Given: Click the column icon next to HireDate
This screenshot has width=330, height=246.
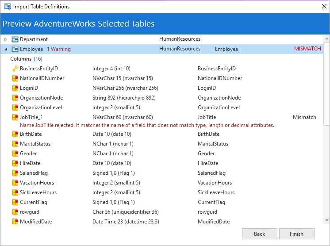Looking at the screenshot, I should click(x=15, y=163).
